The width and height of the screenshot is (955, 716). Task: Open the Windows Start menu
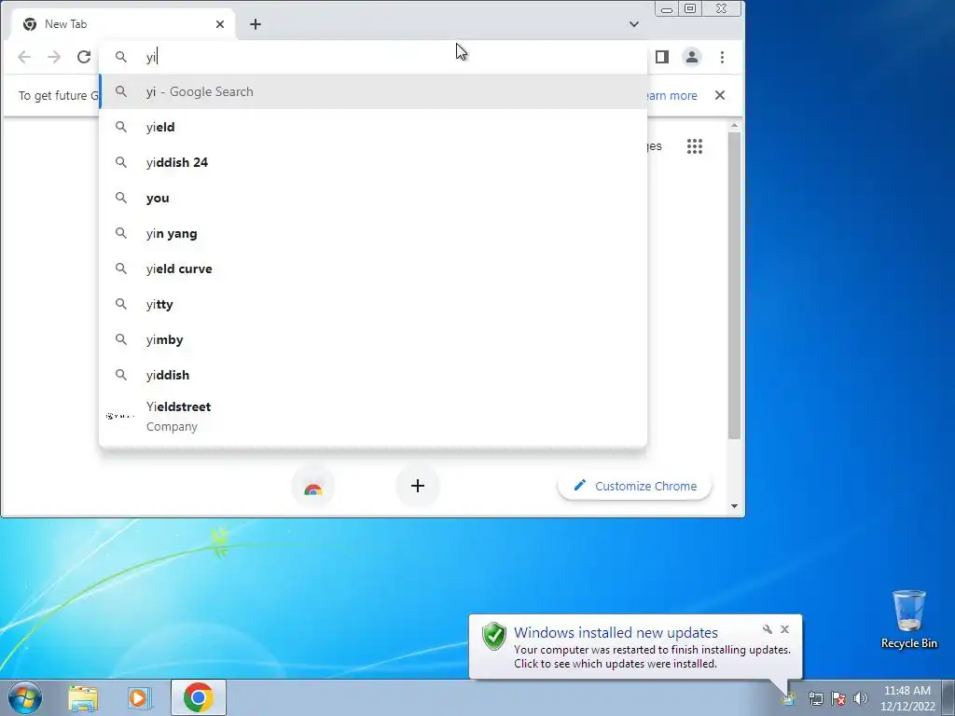click(x=25, y=697)
